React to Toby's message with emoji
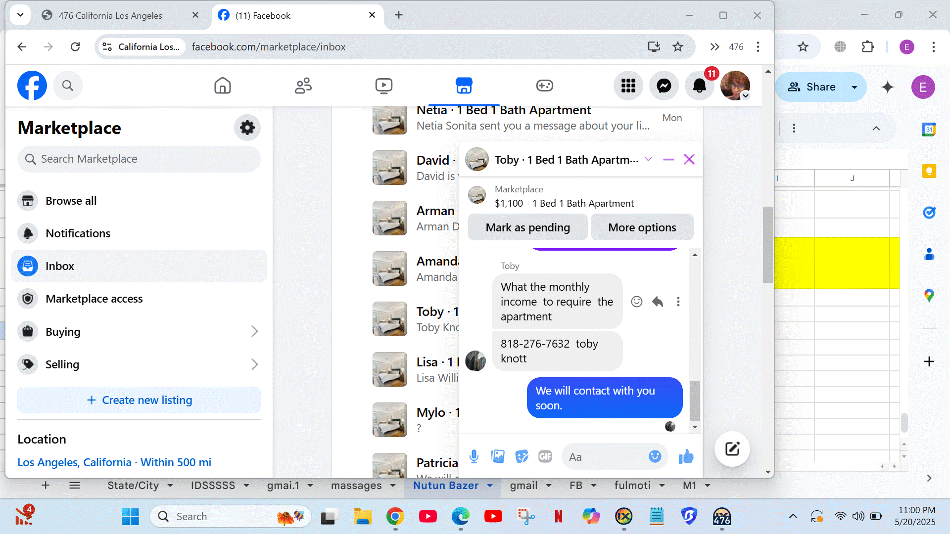This screenshot has width=950, height=534. (x=636, y=302)
